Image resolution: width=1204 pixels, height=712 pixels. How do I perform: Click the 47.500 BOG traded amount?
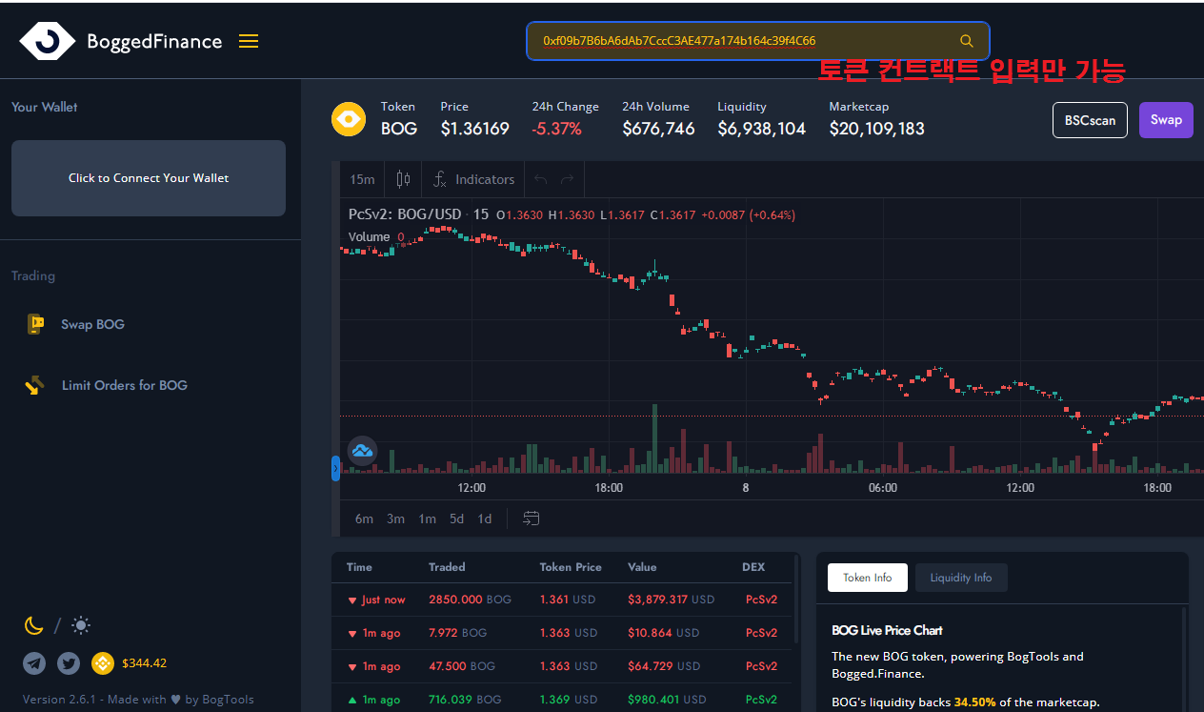pyautogui.click(x=462, y=666)
